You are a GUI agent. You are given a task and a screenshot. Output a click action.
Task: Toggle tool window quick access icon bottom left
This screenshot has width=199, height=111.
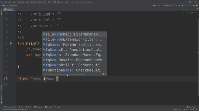pos(1,110)
